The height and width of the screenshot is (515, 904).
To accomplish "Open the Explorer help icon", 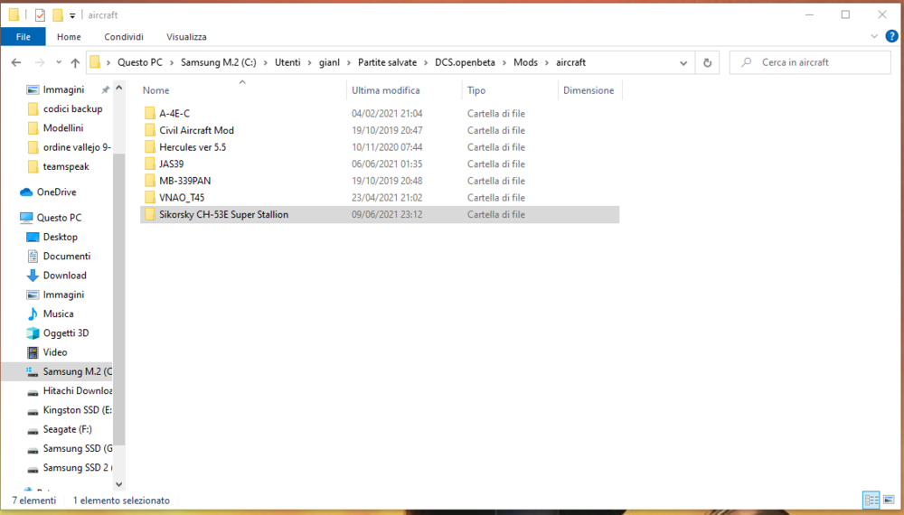I will 891,36.
